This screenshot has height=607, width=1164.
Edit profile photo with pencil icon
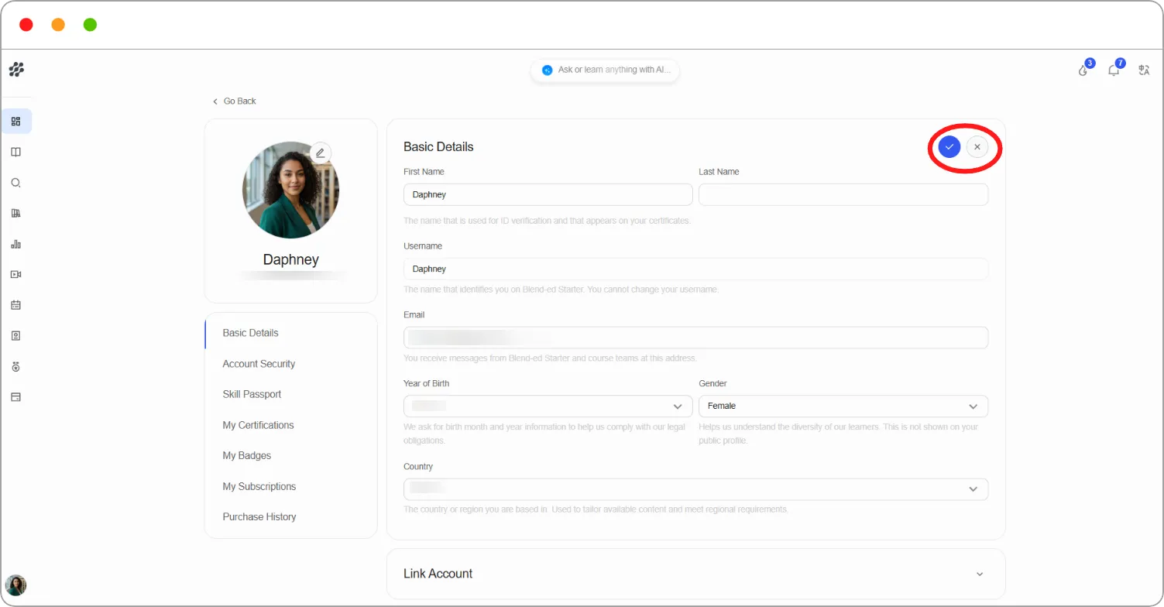pyautogui.click(x=321, y=153)
